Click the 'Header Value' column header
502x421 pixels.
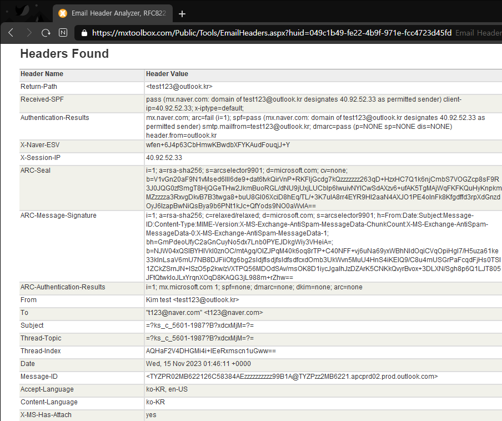coord(167,74)
